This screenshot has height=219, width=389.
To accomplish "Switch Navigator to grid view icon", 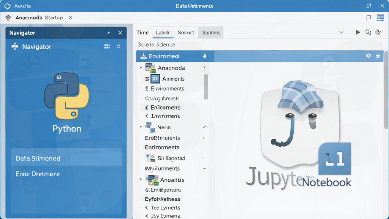I will (107, 46).
